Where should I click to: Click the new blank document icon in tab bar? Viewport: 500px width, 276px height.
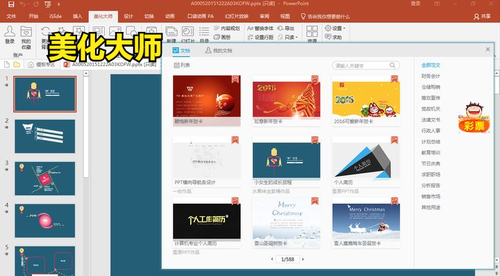(7, 65)
